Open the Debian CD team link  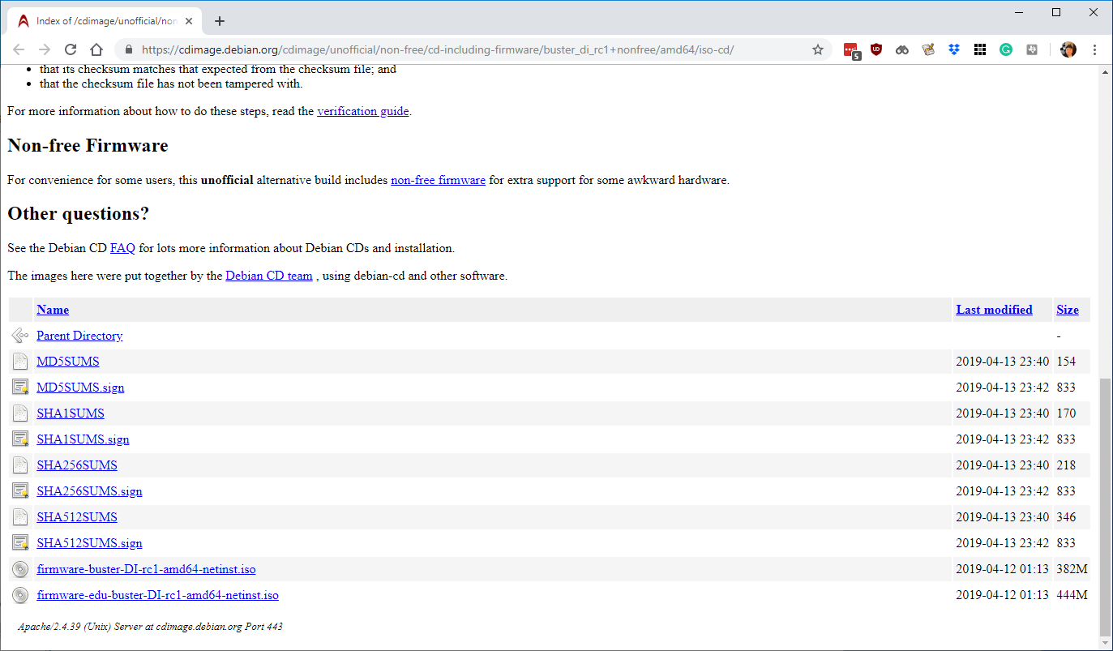click(269, 276)
